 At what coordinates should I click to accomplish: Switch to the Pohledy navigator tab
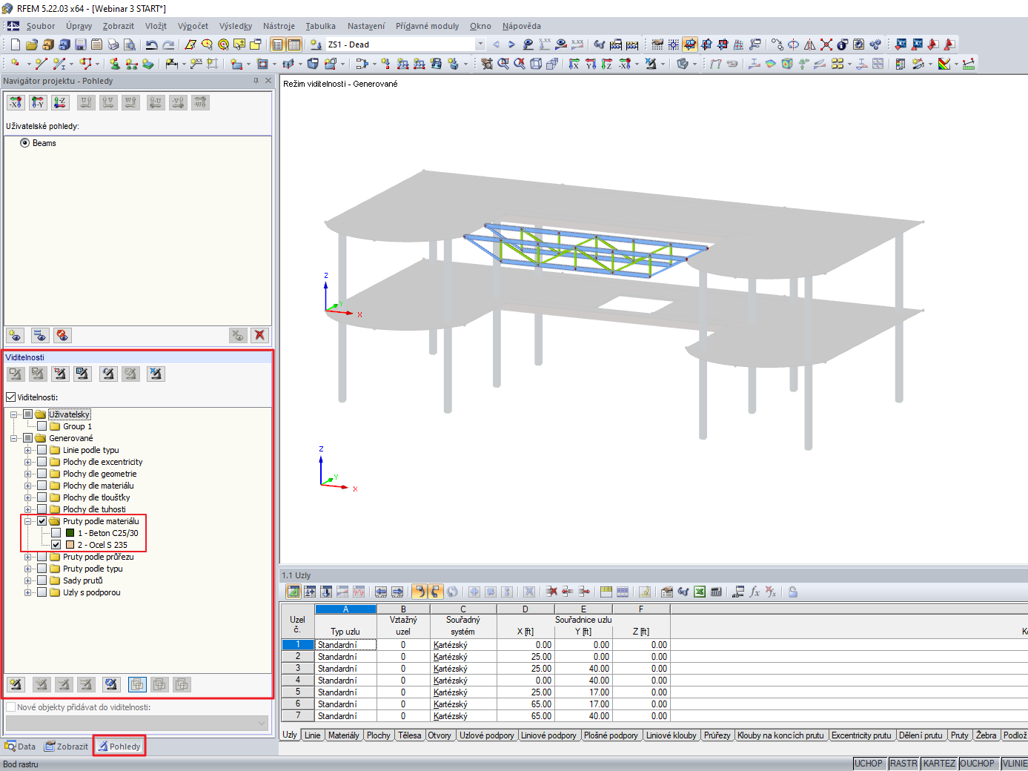point(119,747)
